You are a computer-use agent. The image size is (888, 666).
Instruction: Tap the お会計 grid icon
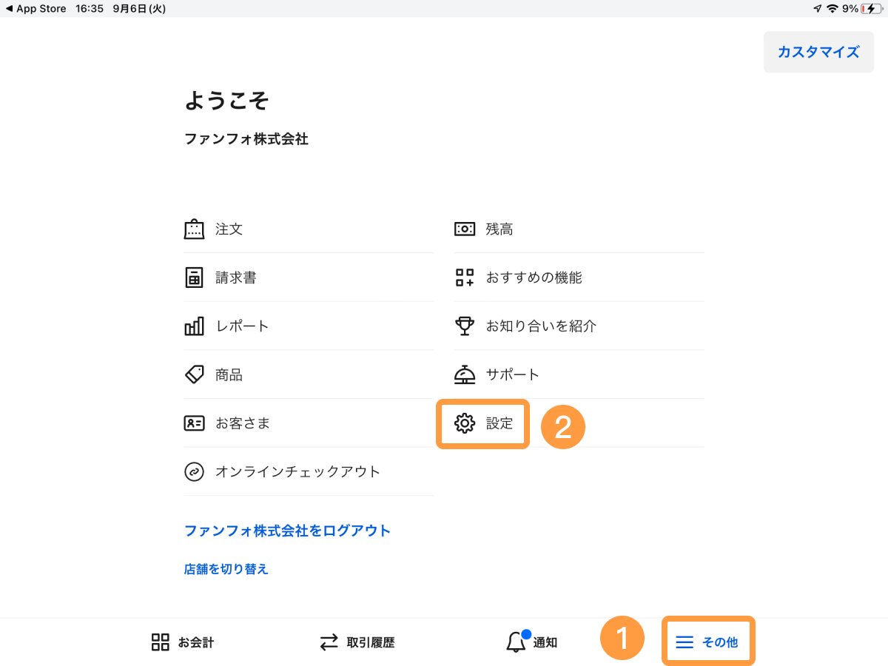click(161, 642)
